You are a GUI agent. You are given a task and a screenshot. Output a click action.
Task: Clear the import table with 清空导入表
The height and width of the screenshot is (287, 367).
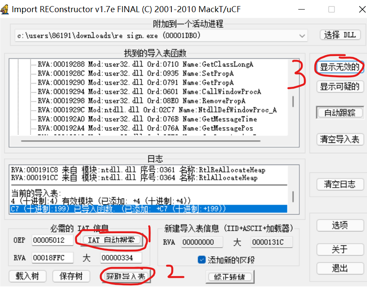coord(340,139)
